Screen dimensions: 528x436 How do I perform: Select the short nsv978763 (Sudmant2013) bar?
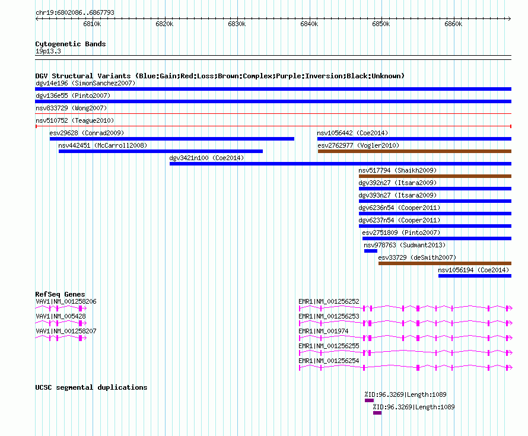(x=371, y=251)
